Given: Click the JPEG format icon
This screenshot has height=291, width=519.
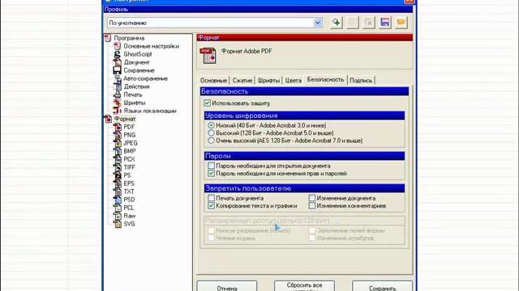Looking at the screenshot, I should point(117,143).
